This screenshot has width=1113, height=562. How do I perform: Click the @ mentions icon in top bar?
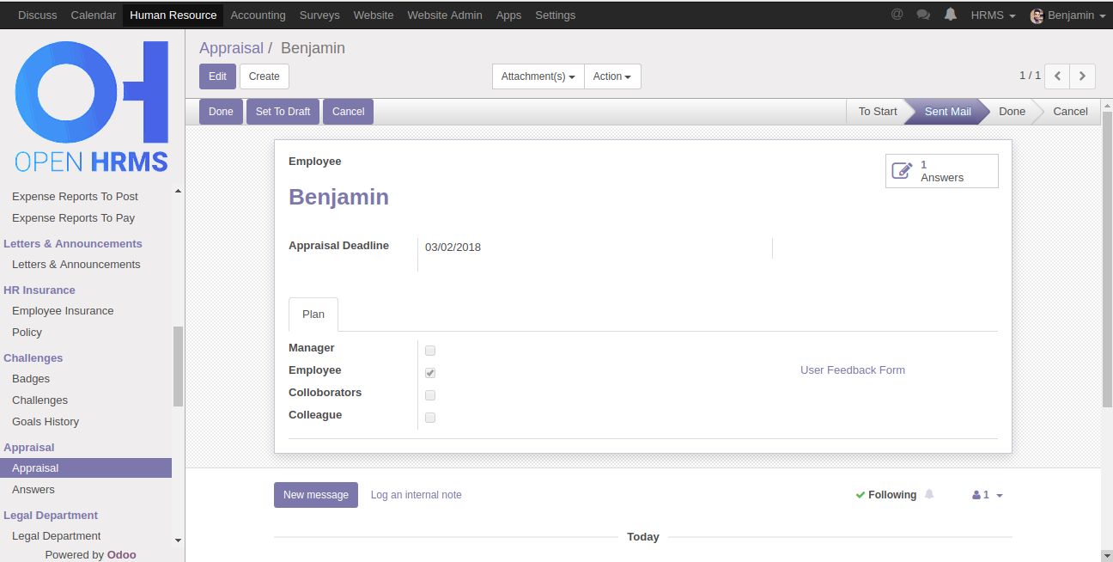pyautogui.click(x=897, y=15)
